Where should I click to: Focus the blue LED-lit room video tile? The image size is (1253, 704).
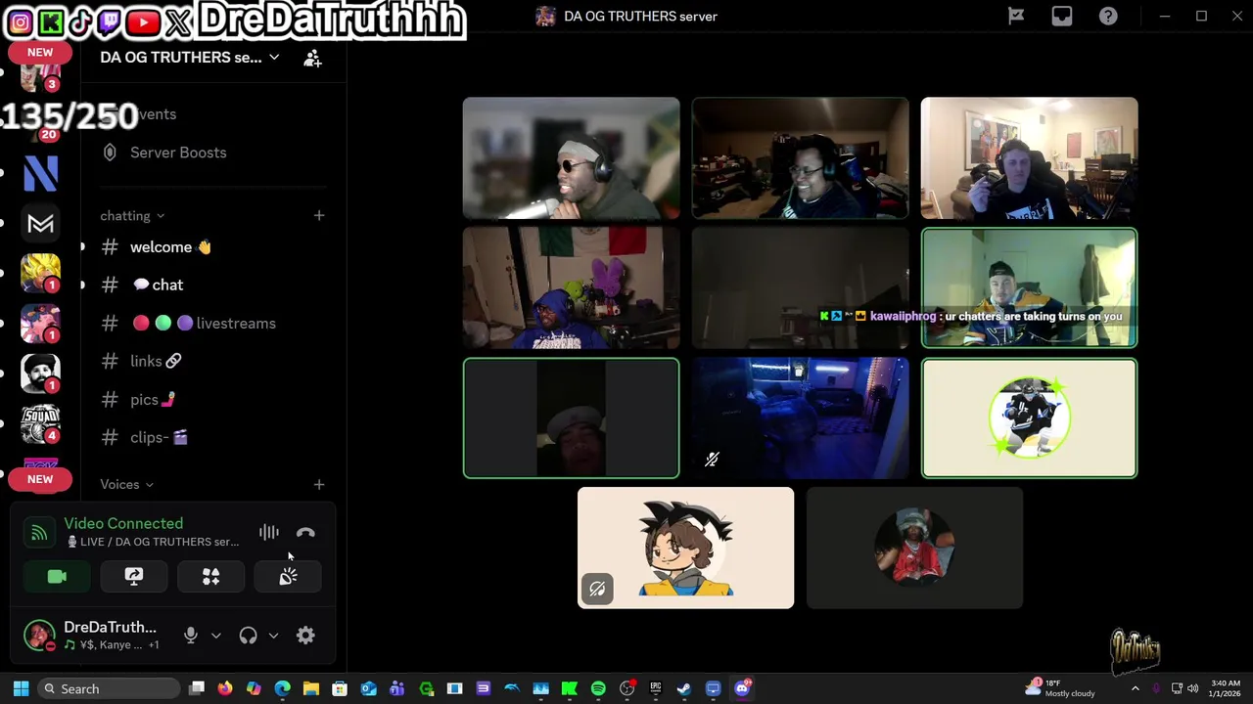(800, 418)
